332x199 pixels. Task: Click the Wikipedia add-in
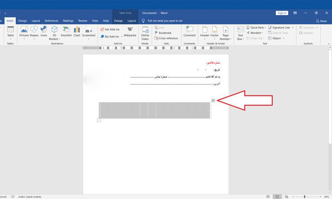pyautogui.click(x=130, y=32)
